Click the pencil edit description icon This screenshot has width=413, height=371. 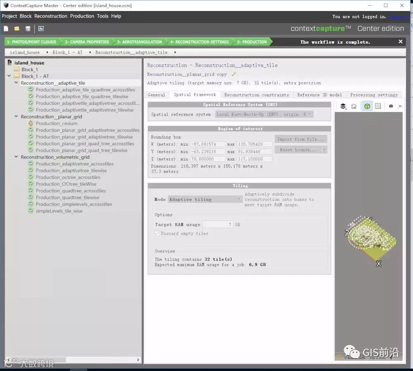234,74
